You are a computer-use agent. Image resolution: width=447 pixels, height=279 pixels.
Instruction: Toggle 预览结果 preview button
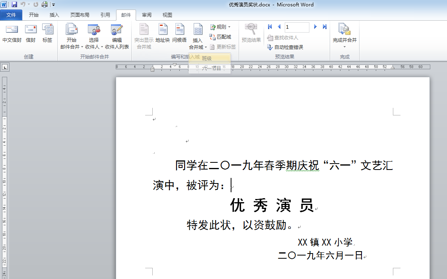(251, 33)
